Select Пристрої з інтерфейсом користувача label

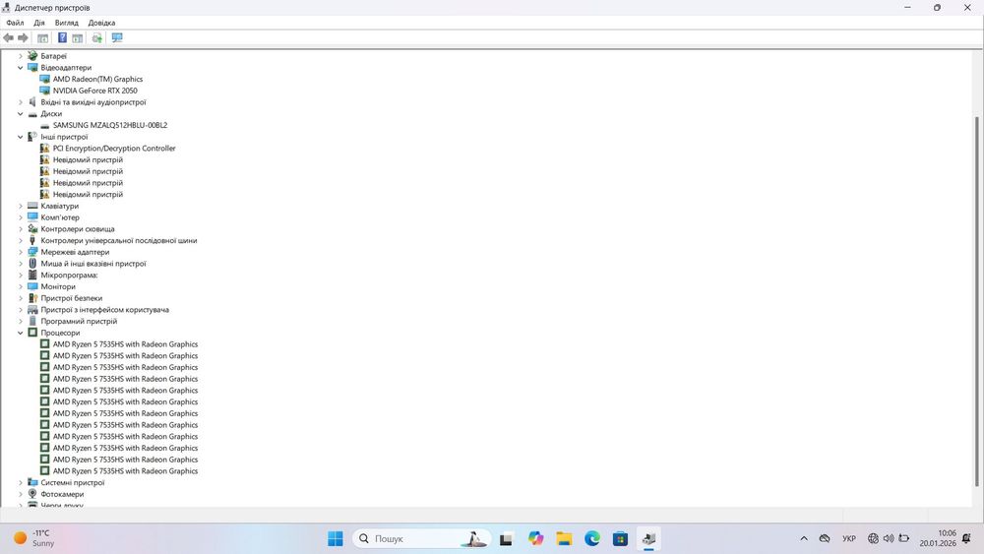click(x=105, y=309)
